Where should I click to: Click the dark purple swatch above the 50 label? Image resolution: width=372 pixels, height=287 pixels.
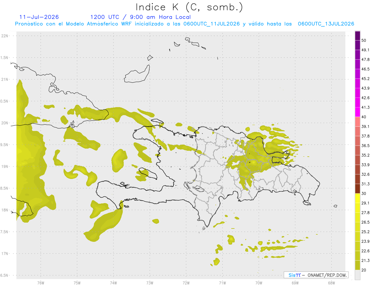click(358, 36)
